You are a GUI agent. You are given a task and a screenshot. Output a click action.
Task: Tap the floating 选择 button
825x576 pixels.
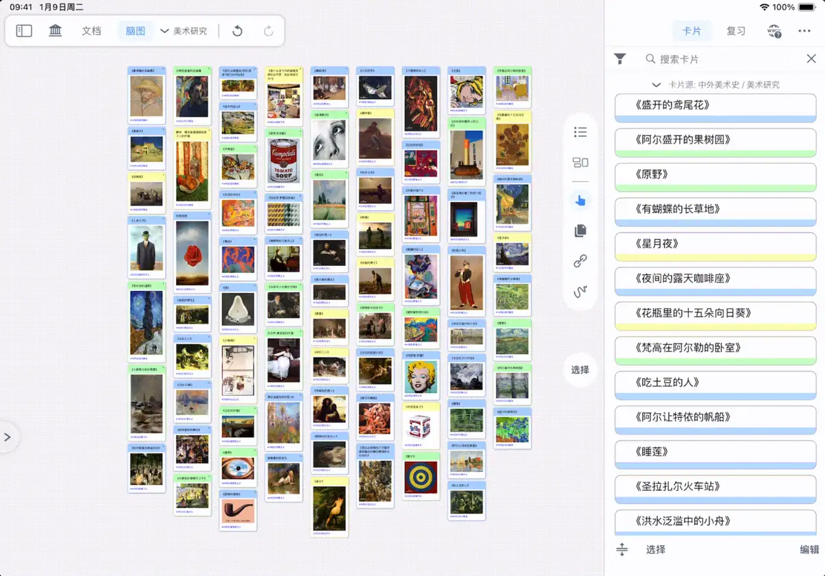point(580,370)
